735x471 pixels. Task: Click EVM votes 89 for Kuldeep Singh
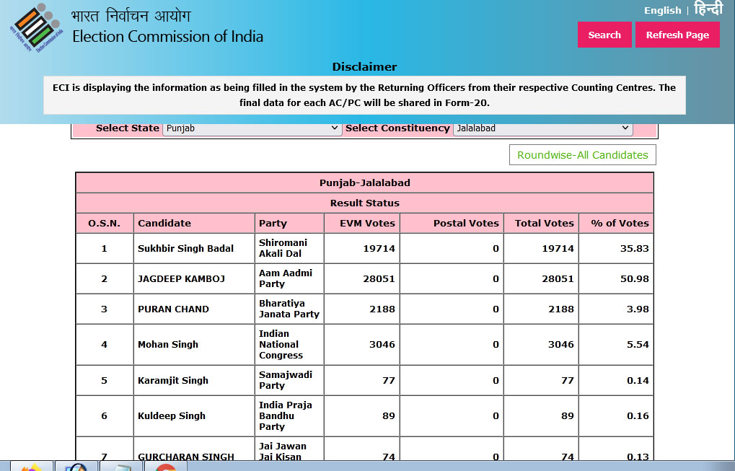(389, 415)
